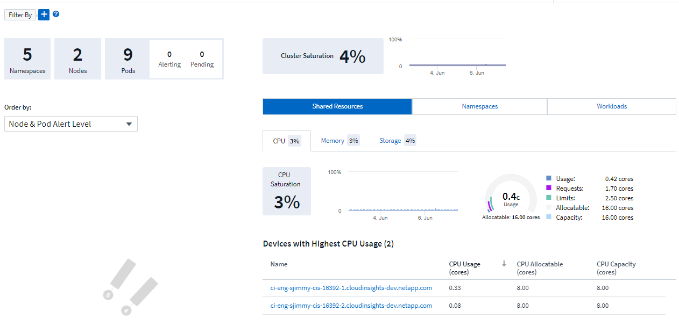Open the Node & Pod Alert Level dropdown
The image size is (679, 326).
(71, 124)
